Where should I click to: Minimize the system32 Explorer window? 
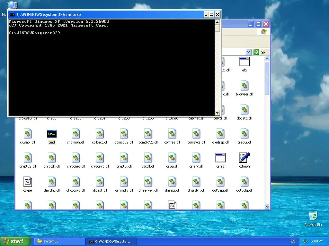(x=251, y=24)
